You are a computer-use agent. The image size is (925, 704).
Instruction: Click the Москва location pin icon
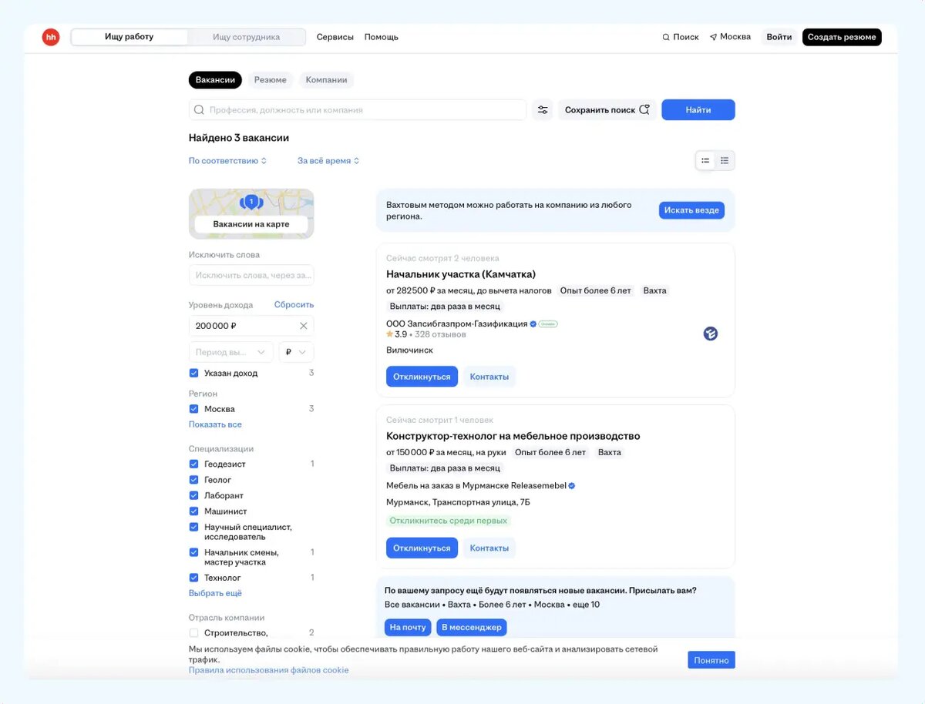click(x=713, y=36)
